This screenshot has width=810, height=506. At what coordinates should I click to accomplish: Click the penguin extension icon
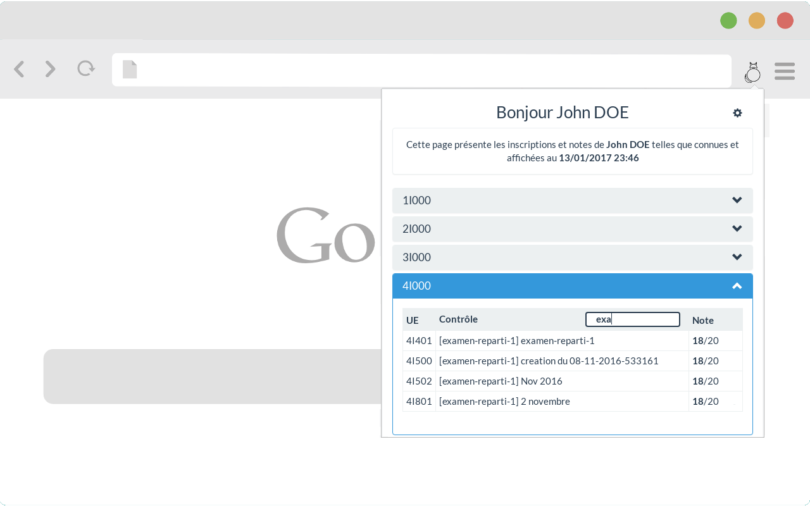[x=752, y=72]
